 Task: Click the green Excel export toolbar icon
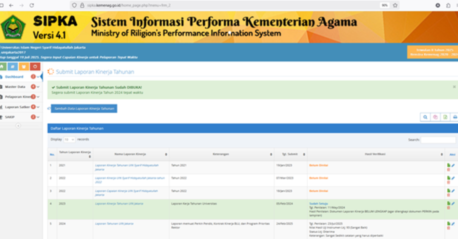click(x=445, y=117)
